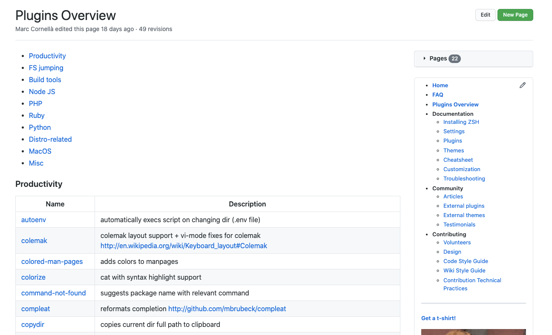Go to Home in the sidebar

click(x=440, y=85)
